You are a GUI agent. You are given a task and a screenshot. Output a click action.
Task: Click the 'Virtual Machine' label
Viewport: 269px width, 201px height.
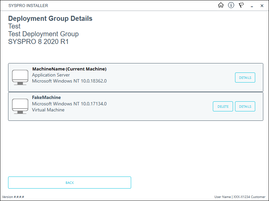pyautogui.click(x=48, y=110)
